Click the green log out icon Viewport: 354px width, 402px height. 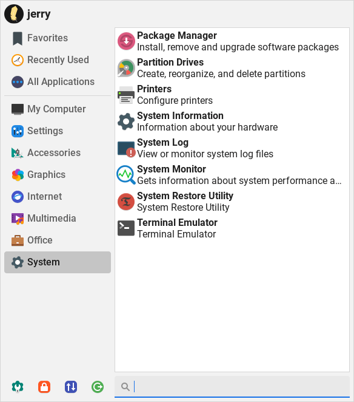click(x=98, y=387)
